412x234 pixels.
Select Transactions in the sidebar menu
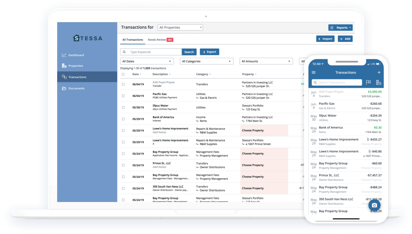[77, 77]
